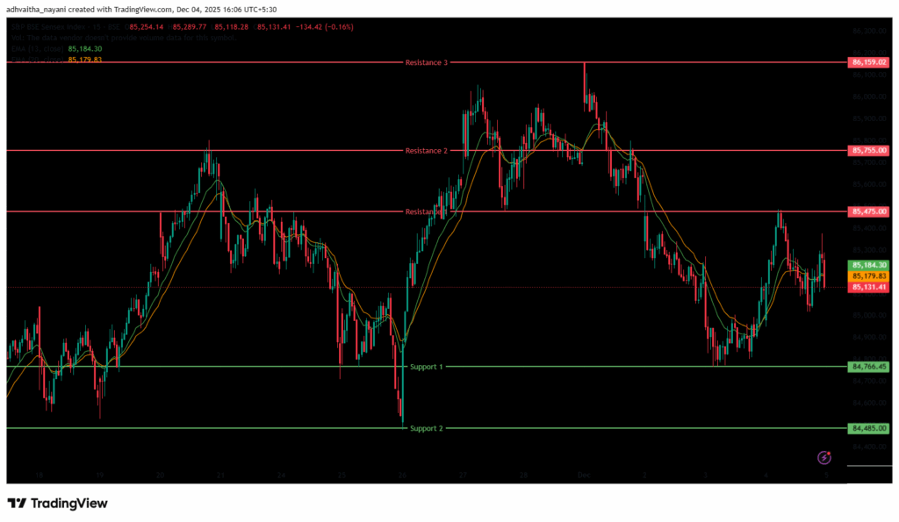Click the TradingView logo at bottom left

click(57, 504)
